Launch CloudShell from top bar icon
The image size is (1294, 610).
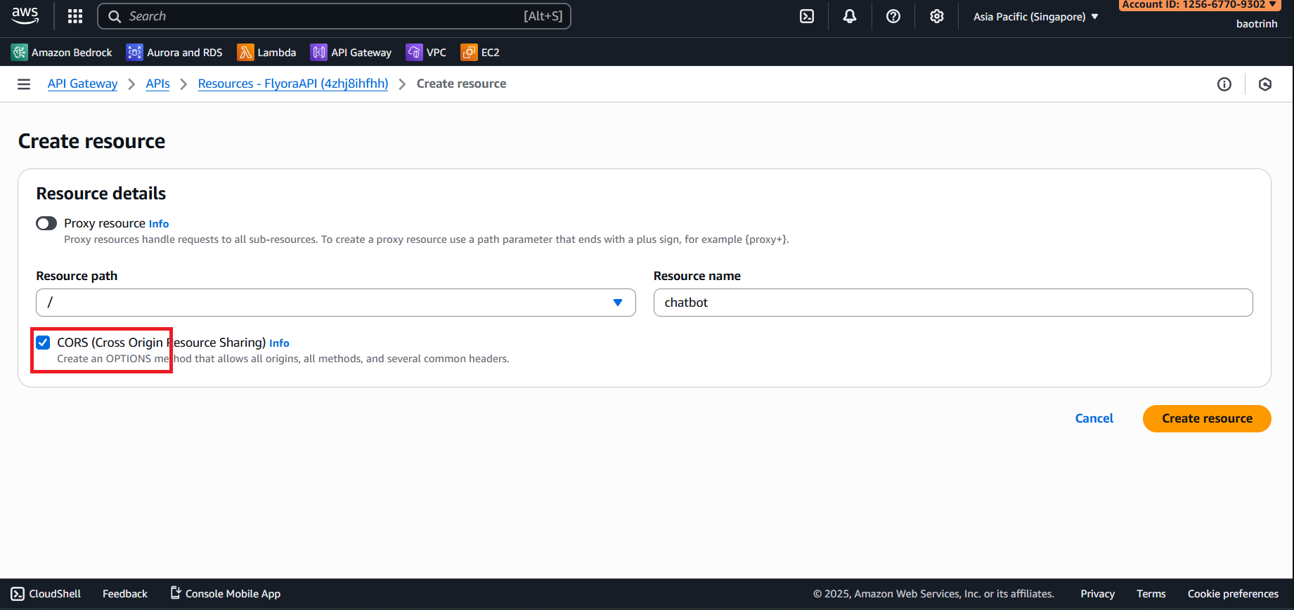point(807,16)
